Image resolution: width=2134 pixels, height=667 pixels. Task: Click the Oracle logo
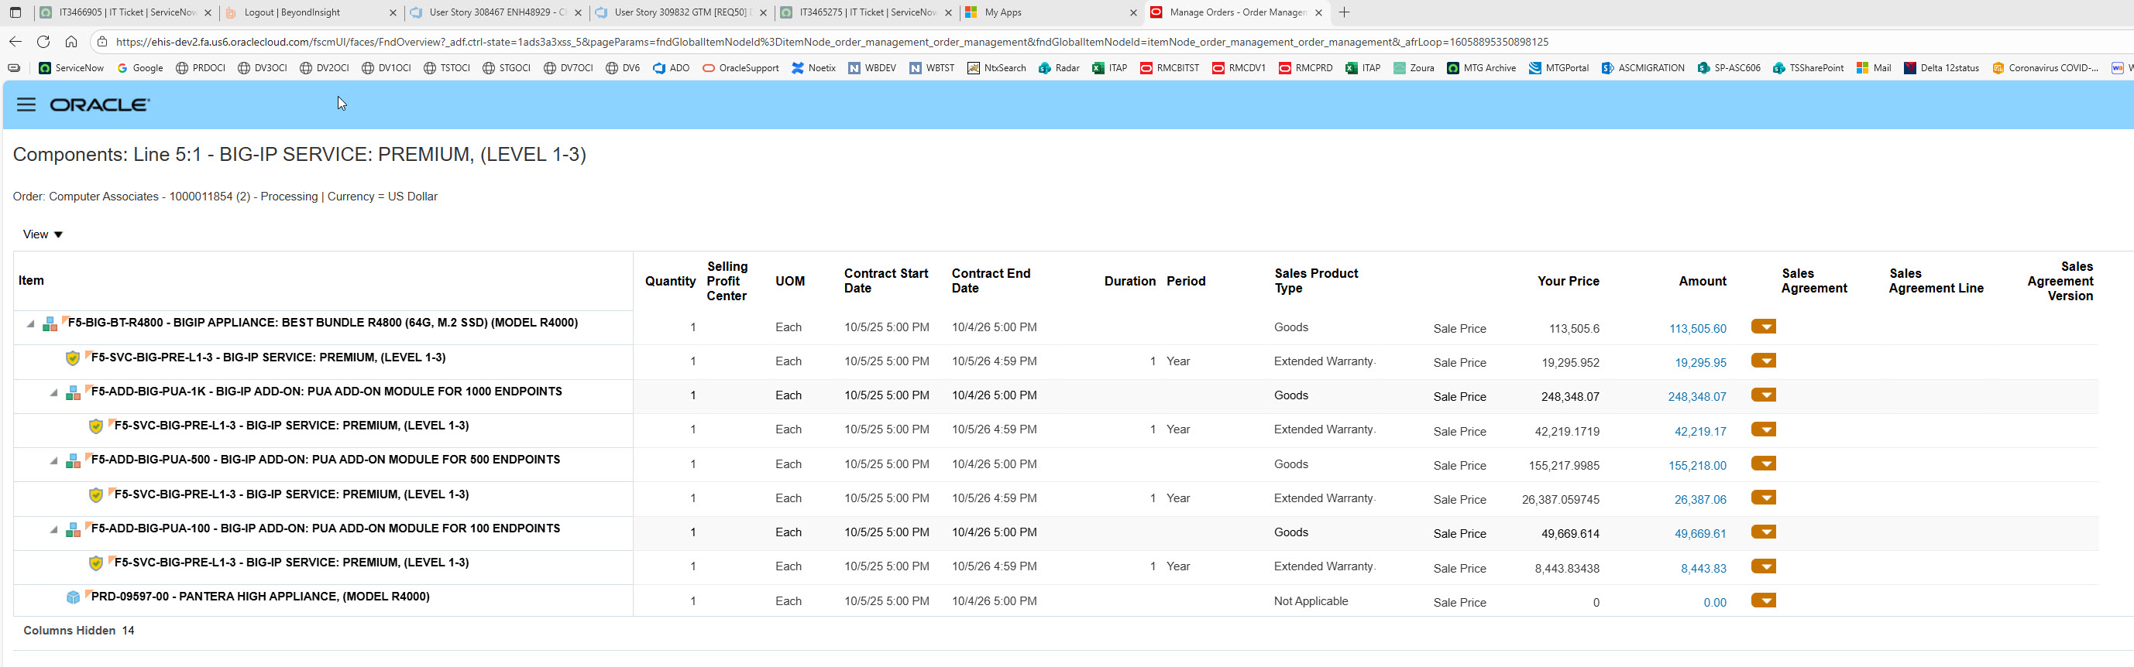pos(99,105)
